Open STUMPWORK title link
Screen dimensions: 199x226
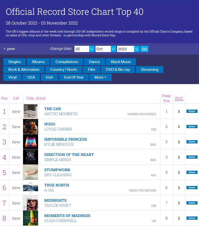pos(57,170)
